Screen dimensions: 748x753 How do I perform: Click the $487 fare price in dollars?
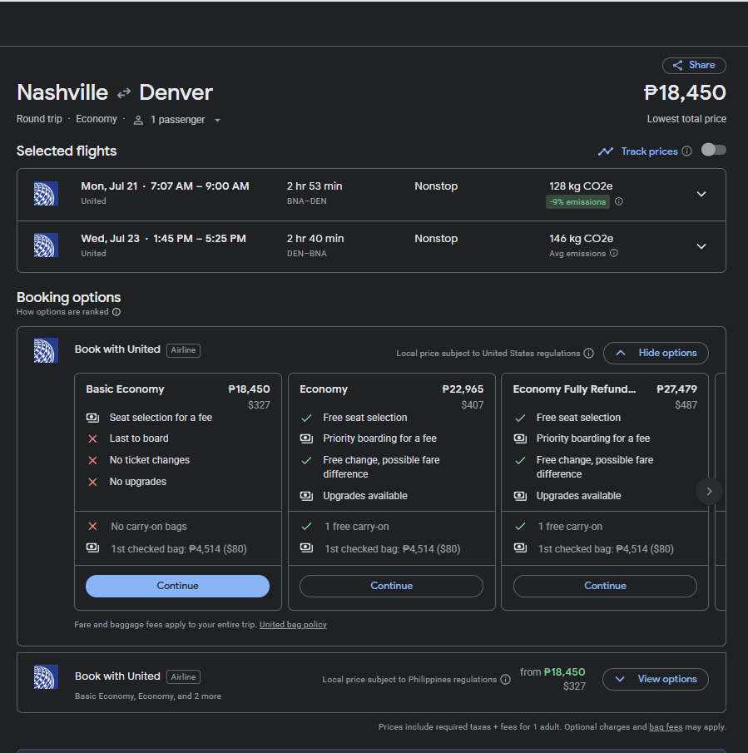[686, 405]
